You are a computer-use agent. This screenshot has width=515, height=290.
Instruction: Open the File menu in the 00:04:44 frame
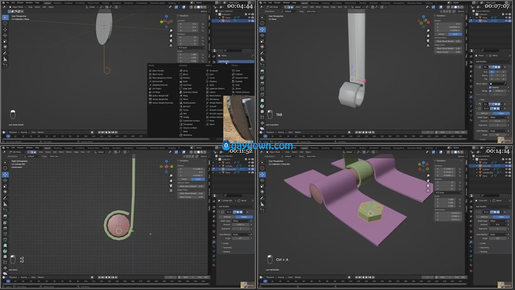pyautogui.click(x=7, y=2)
